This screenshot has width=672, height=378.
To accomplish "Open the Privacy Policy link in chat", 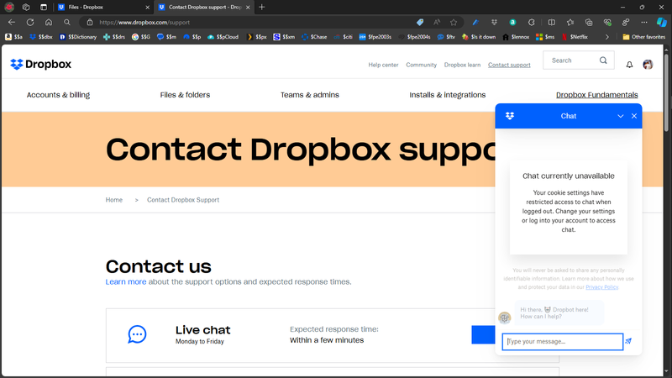I will [x=601, y=287].
